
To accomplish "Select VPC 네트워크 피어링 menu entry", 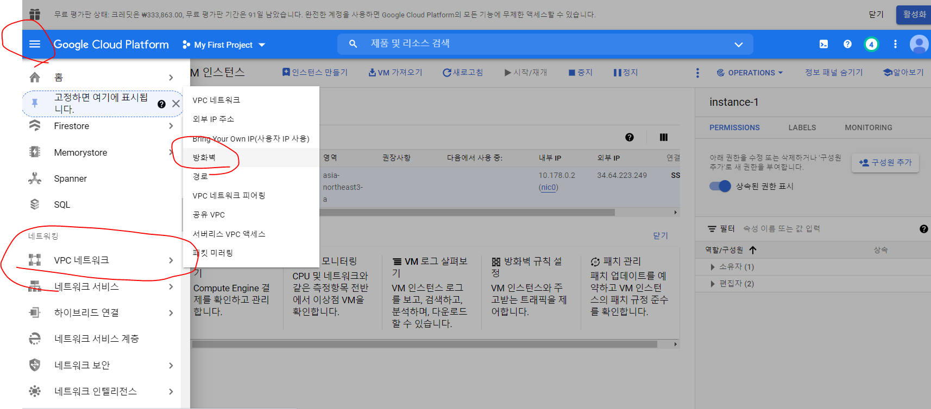I will (251, 195).
